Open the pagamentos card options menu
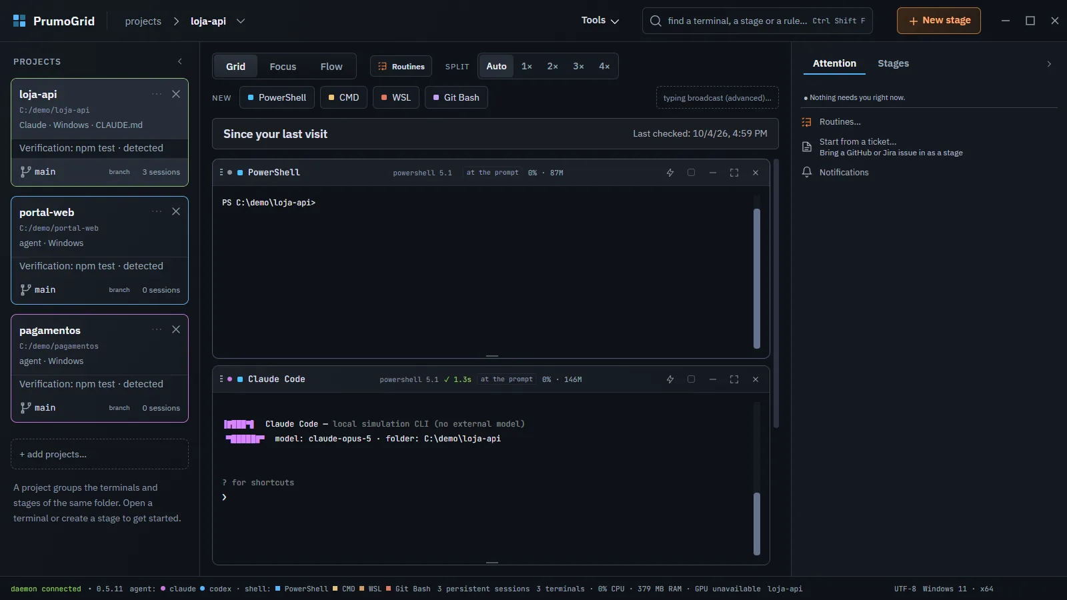This screenshot has width=1067, height=600. (157, 330)
